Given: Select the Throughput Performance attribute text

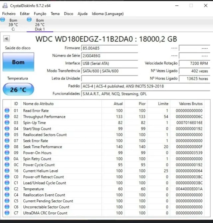Looking at the screenshot, I should coord(44,117).
